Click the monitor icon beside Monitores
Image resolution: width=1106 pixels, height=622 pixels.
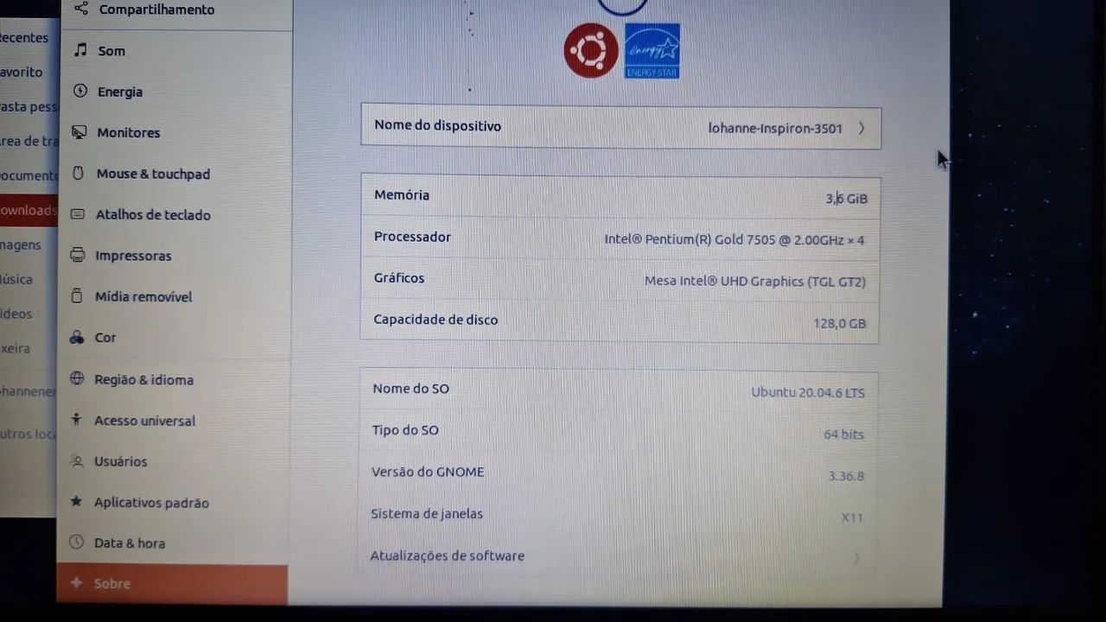pos(79,132)
